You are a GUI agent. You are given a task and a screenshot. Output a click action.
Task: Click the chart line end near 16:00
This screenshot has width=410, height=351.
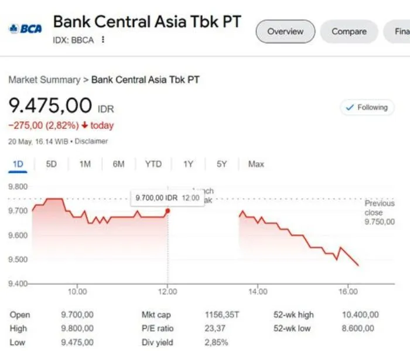358,265
